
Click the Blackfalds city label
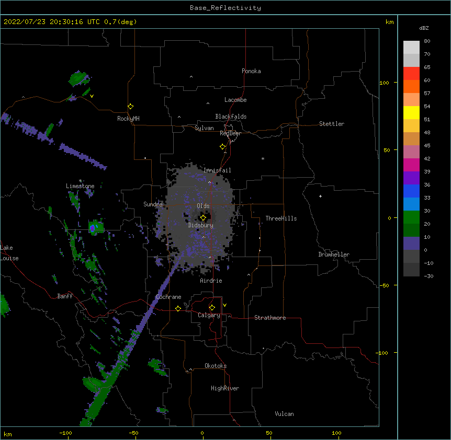click(x=231, y=117)
